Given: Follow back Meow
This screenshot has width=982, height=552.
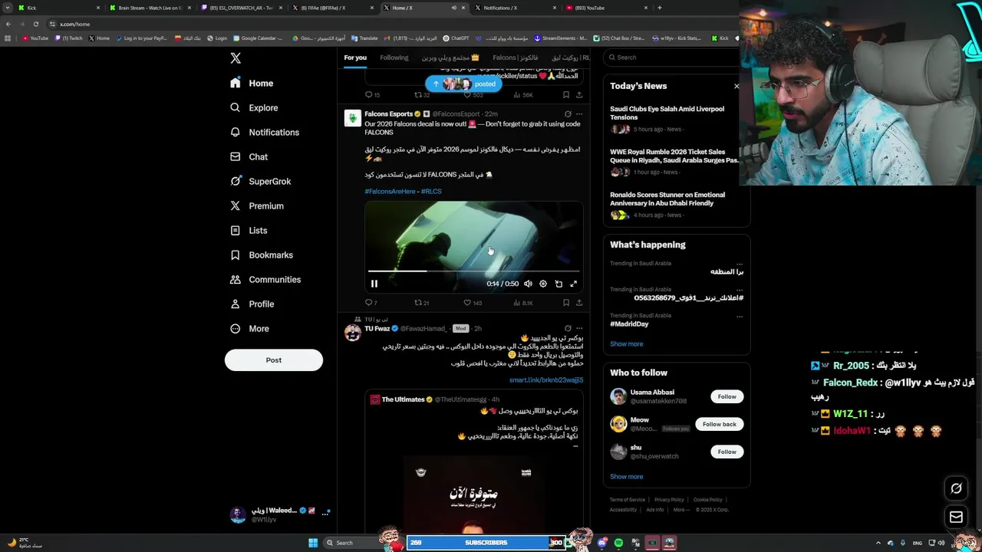Looking at the screenshot, I should pyautogui.click(x=720, y=424).
